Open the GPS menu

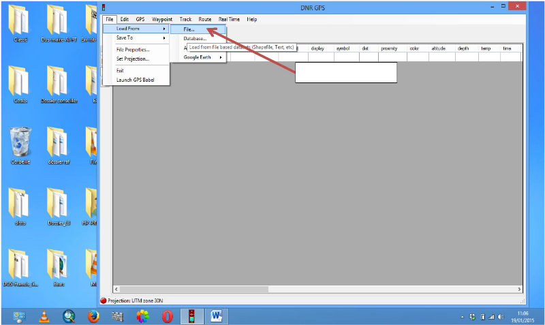(x=140, y=19)
